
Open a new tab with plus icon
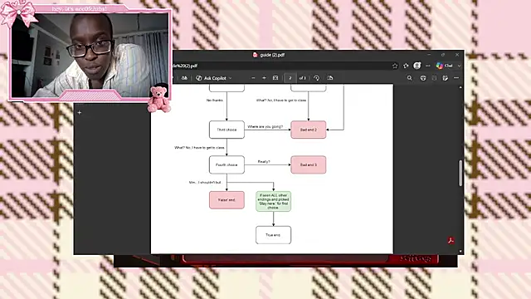tap(80, 113)
